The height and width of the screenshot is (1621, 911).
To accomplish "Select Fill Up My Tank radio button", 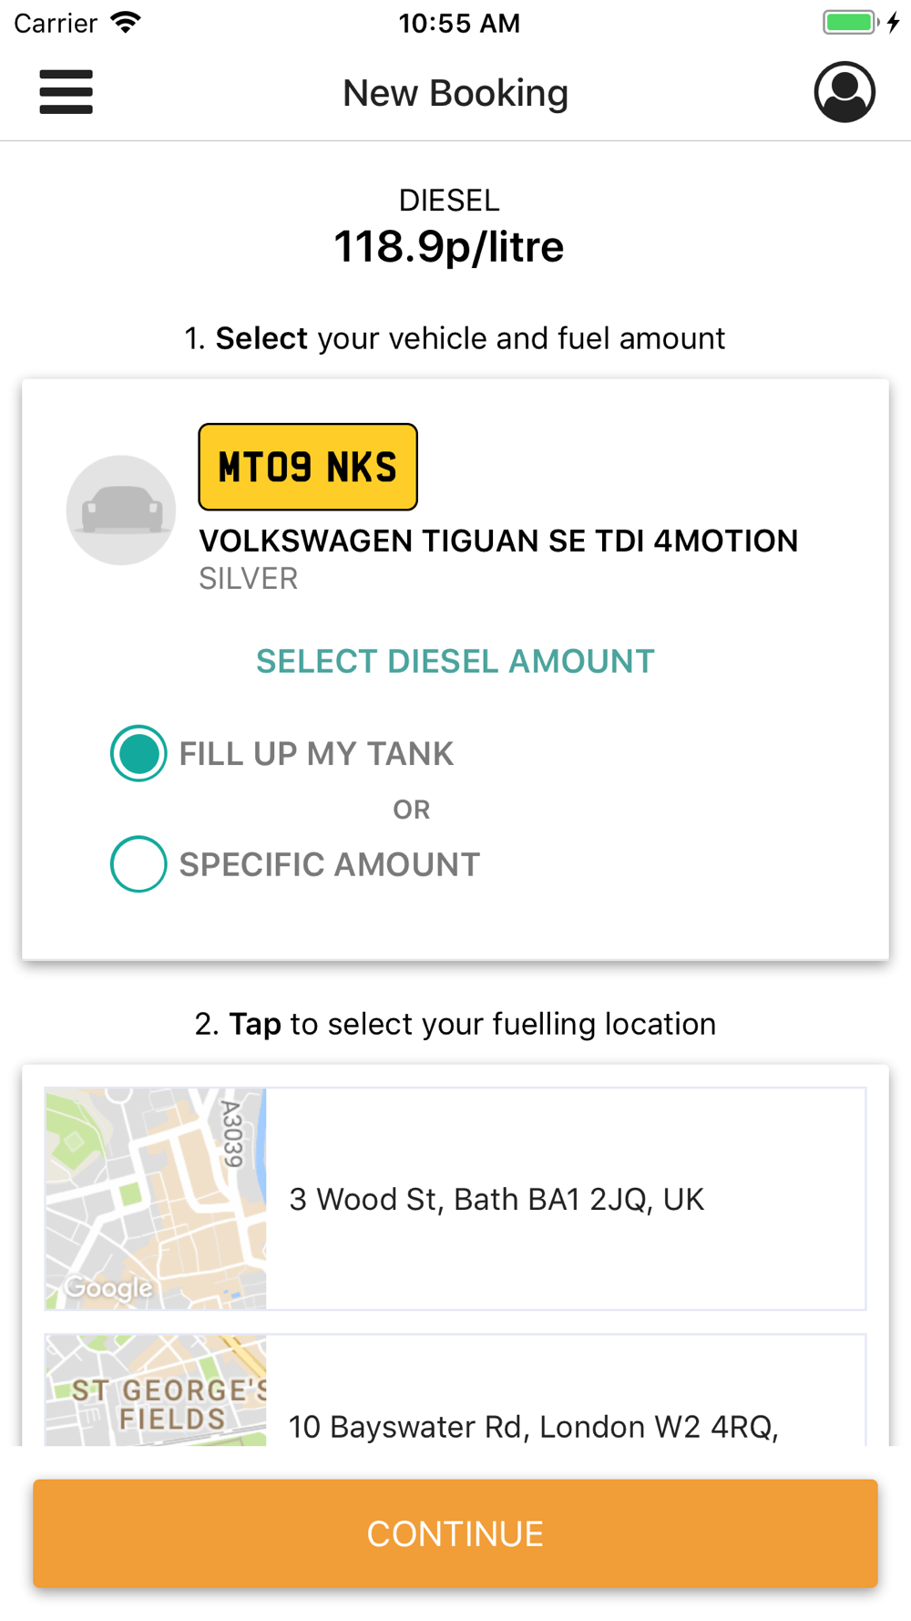I will [138, 754].
